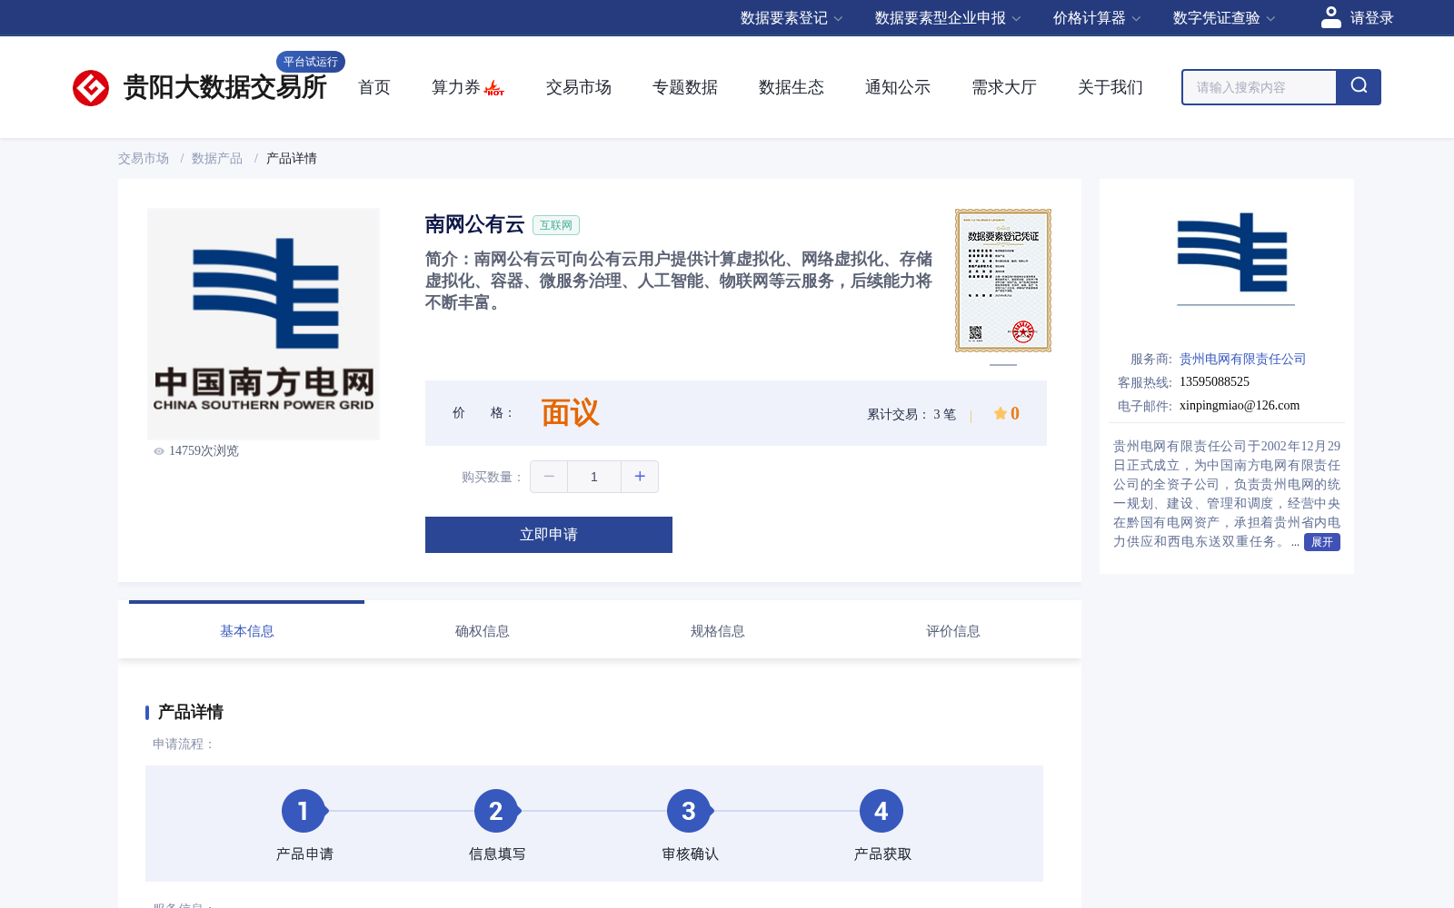
Task: Expand the 数据要素登记 dropdown
Action: pos(792,18)
